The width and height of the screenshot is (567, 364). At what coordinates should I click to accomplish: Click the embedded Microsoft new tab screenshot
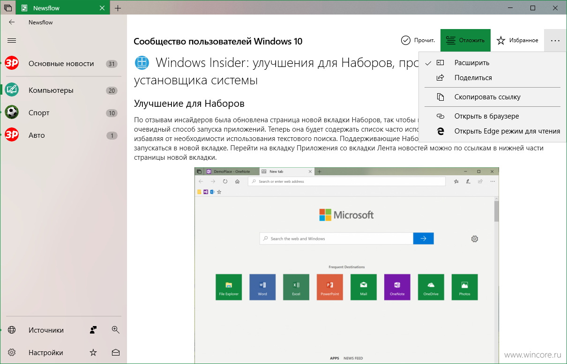click(347, 265)
